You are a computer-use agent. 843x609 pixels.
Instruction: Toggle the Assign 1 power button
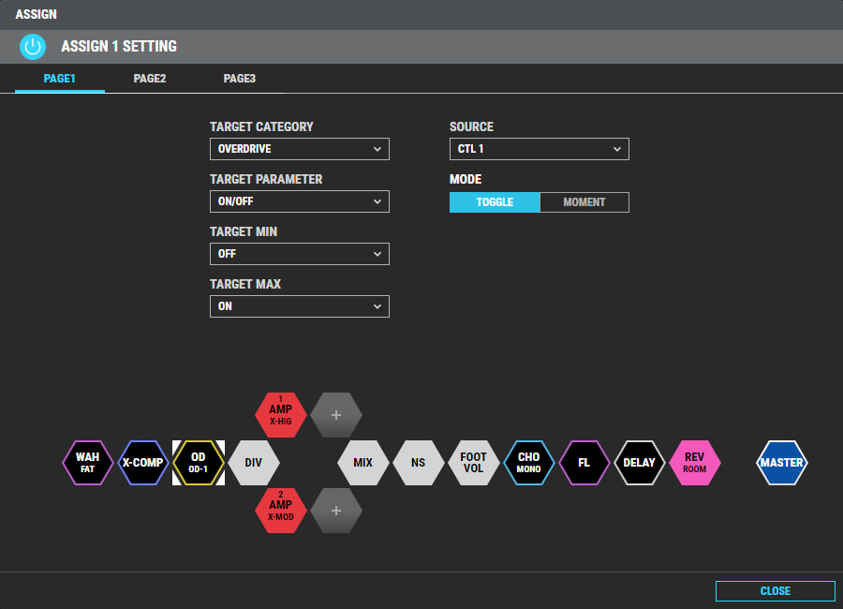click(x=32, y=47)
